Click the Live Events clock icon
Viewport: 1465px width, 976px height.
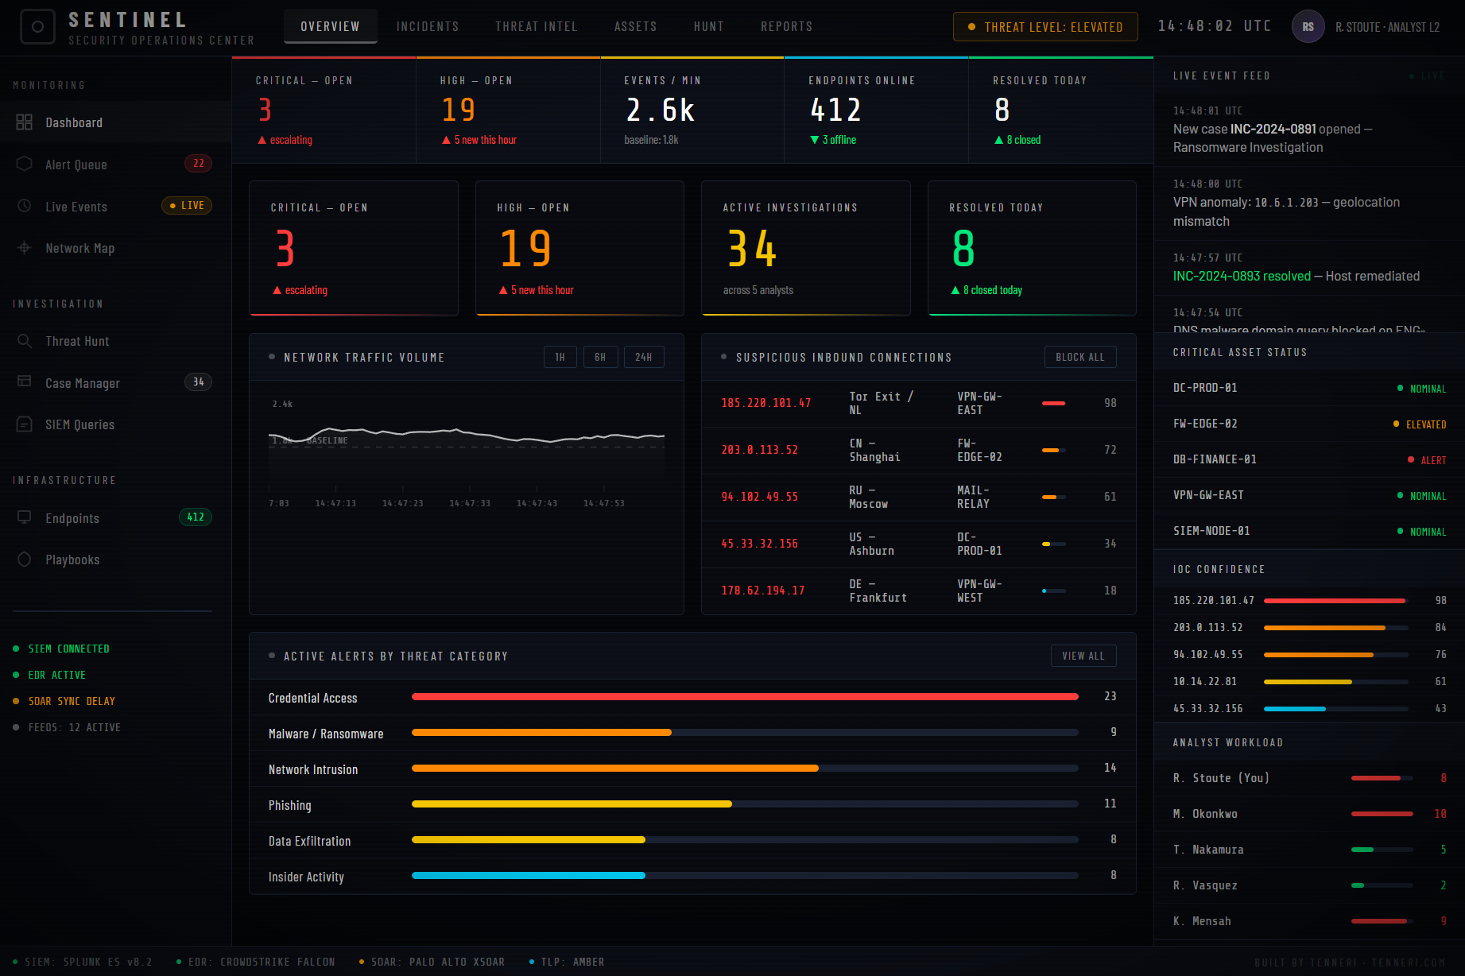click(25, 206)
